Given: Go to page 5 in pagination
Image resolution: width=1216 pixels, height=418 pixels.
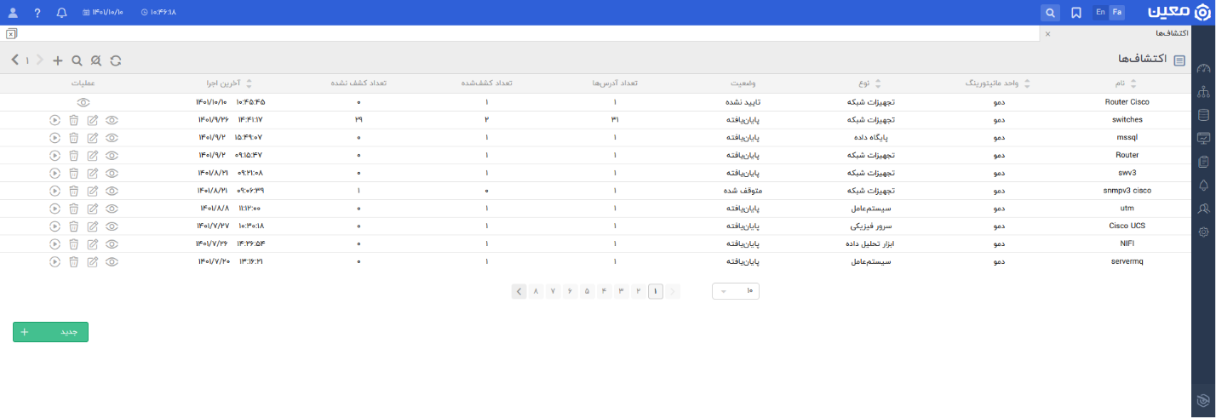Looking at the screenshot, I should coord(587,291).
